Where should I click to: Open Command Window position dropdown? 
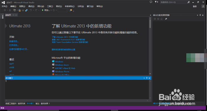click(x=144, y=78)
